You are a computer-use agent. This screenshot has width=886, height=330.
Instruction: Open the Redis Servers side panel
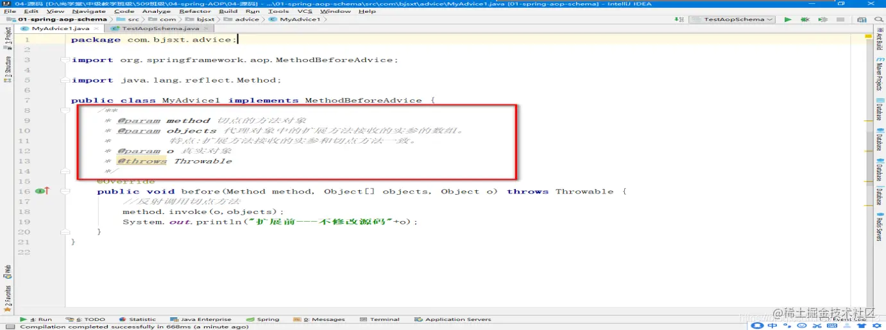(879, 226)
